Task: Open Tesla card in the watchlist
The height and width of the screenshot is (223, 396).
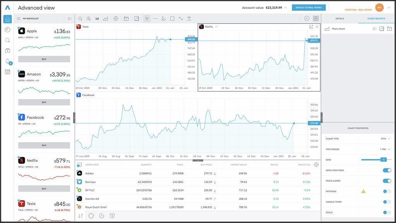Action: tap(44, 209)
